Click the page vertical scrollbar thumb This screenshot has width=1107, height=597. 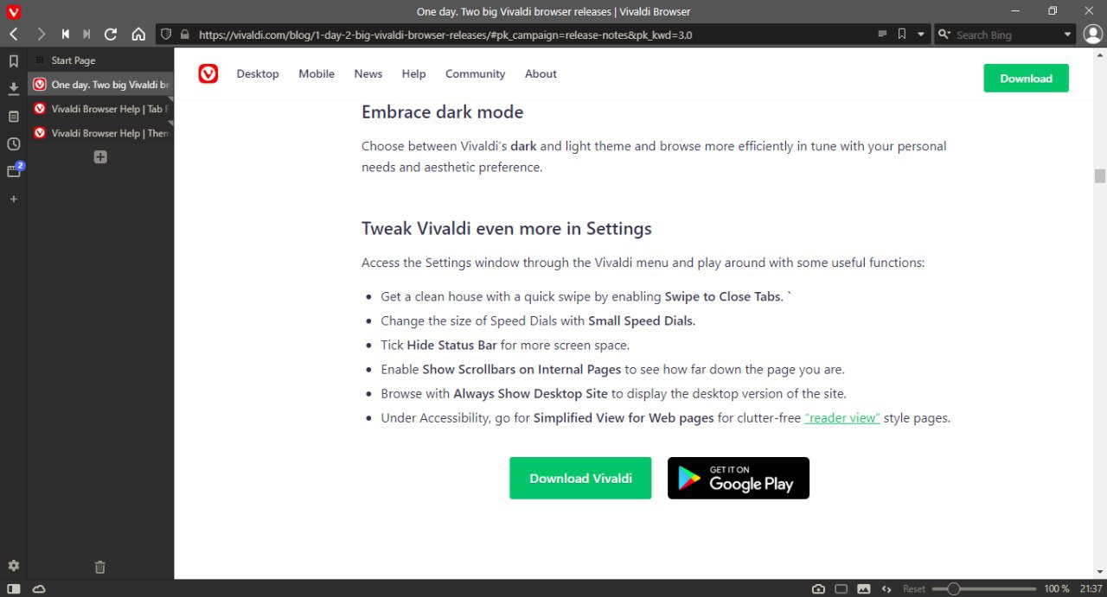[1100, 176]
